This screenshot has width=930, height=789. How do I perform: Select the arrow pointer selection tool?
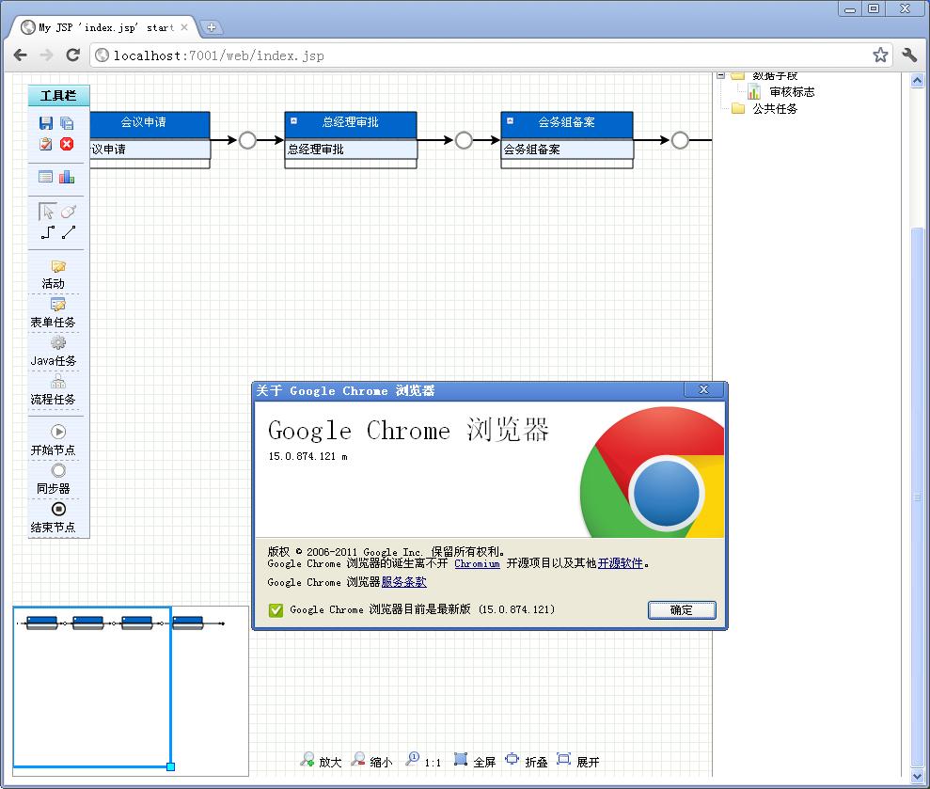47,212
